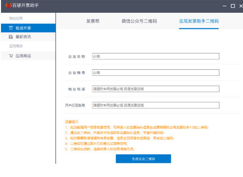Open 极速开票 in the sidebar
243x177 pixels.
[28, 28]
